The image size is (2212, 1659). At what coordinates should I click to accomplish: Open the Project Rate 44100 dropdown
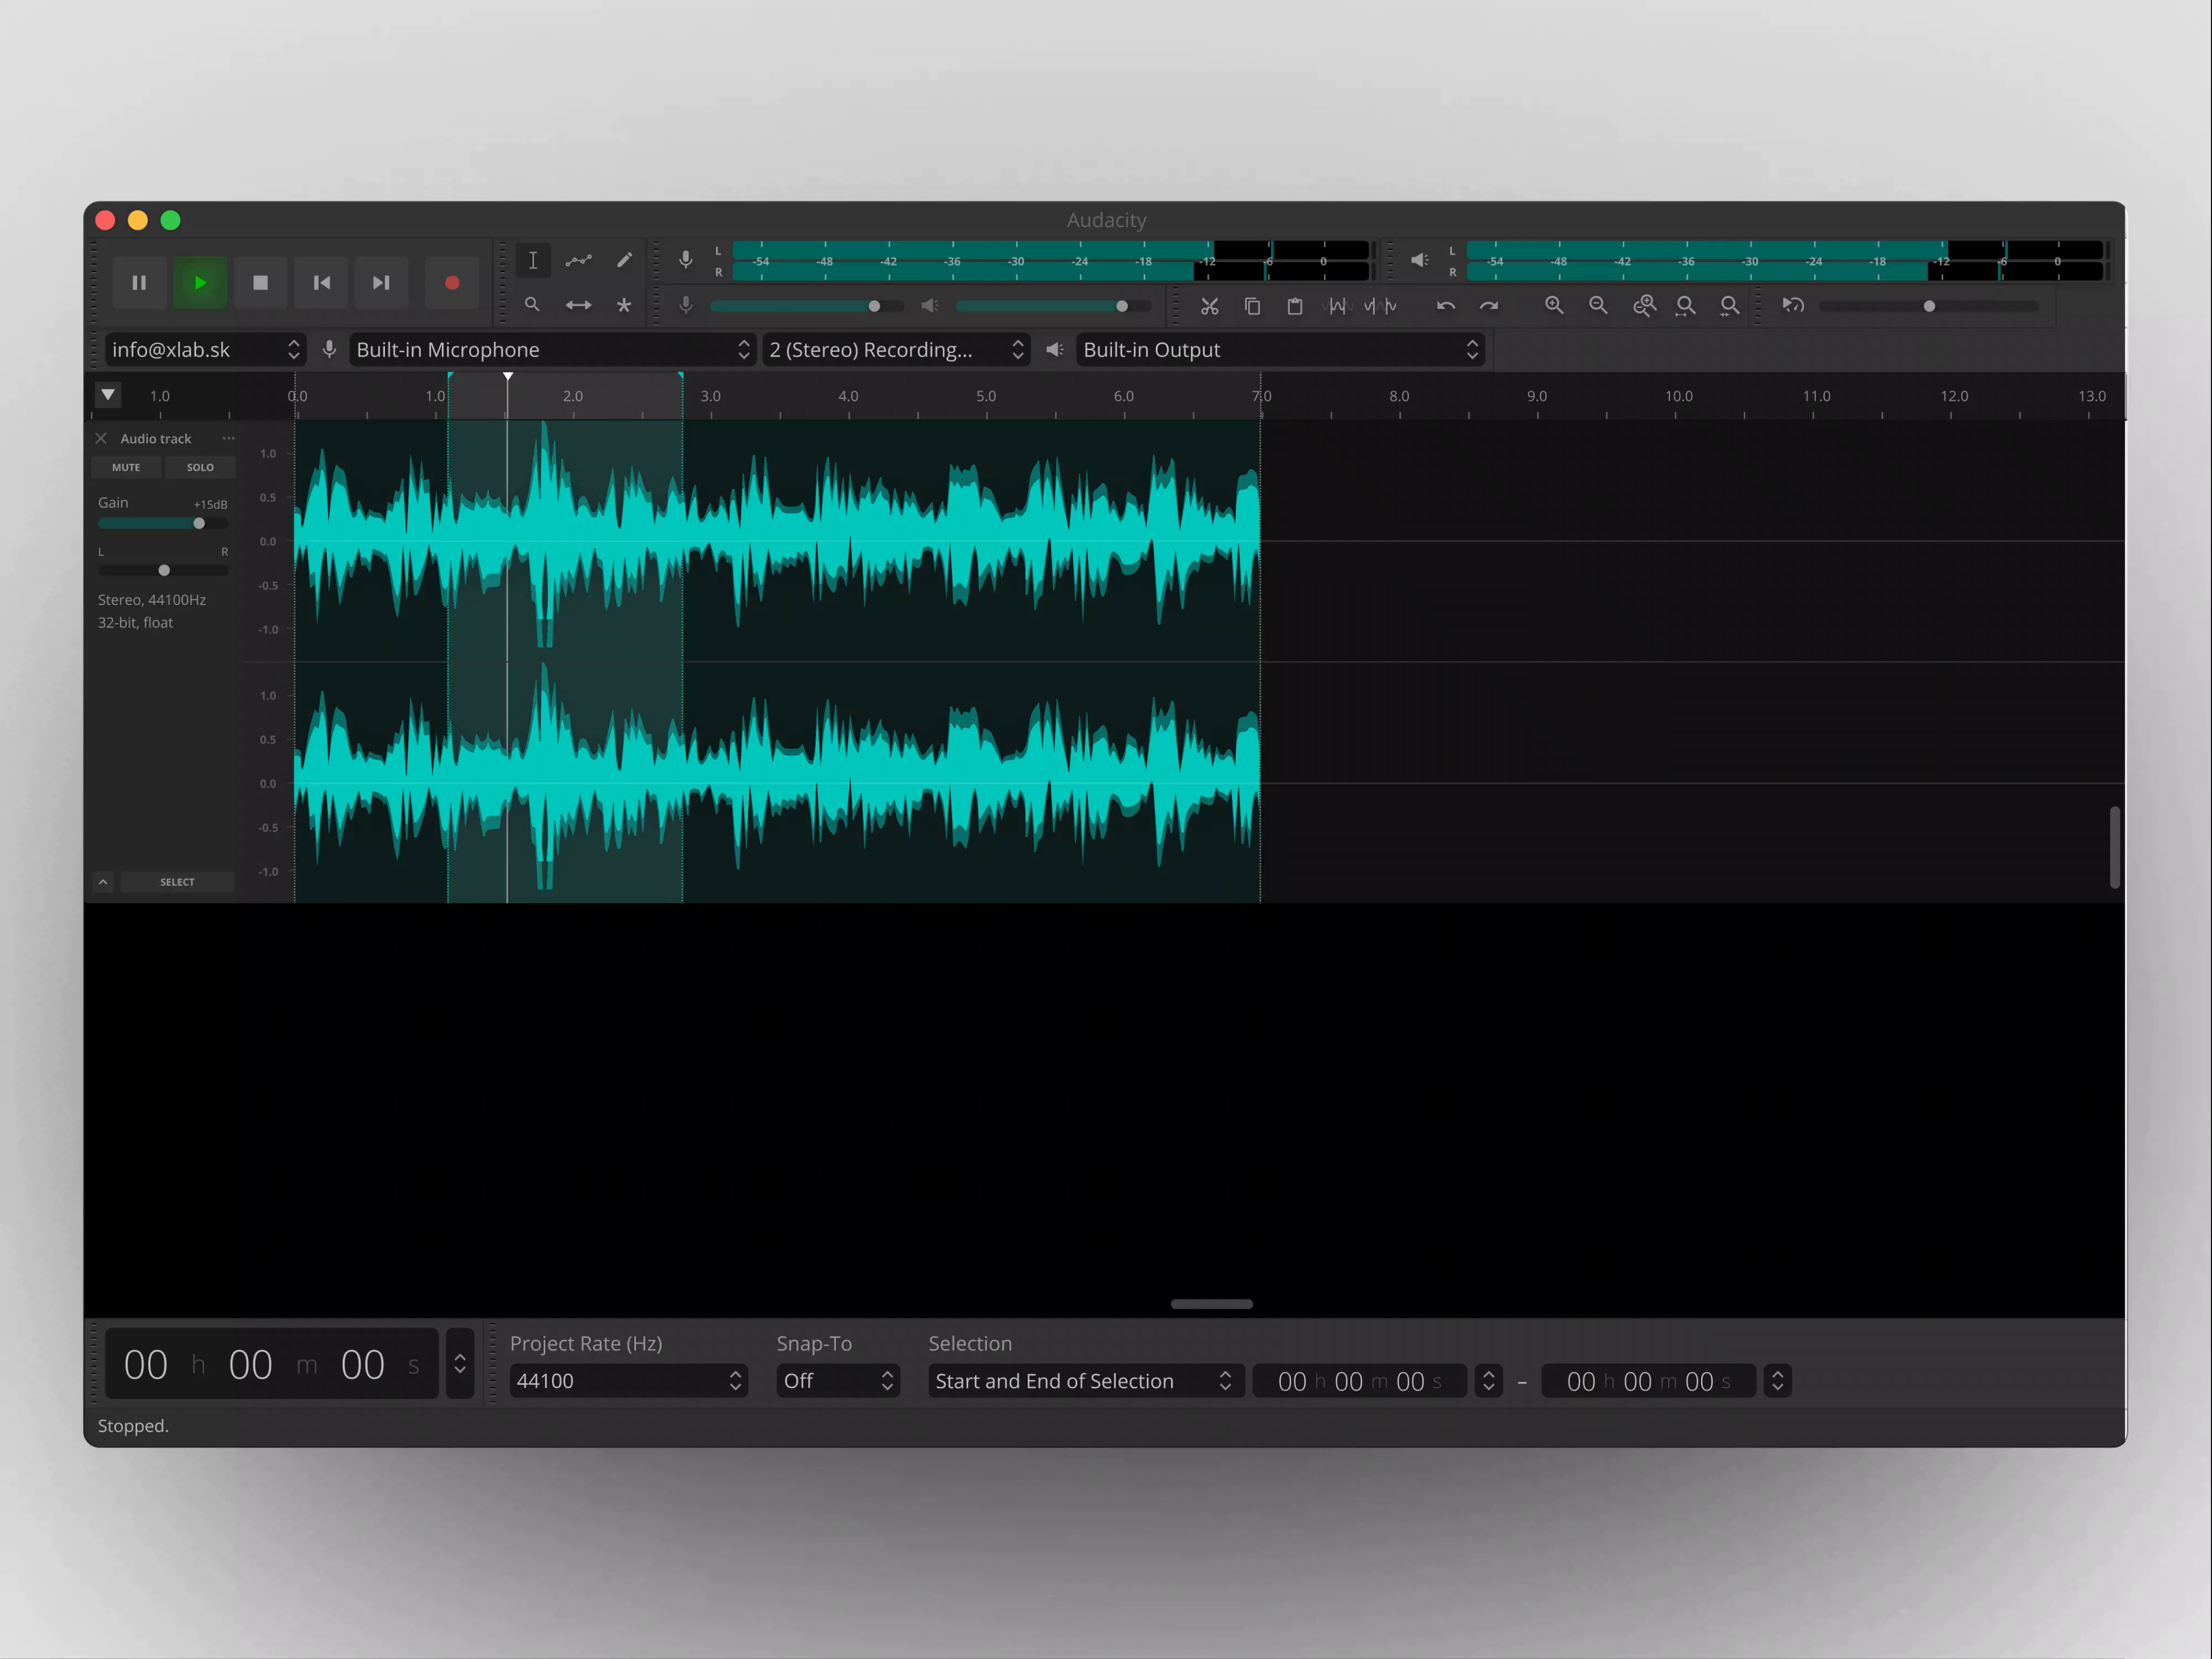pyautogui.click(x=628, y=1381)
